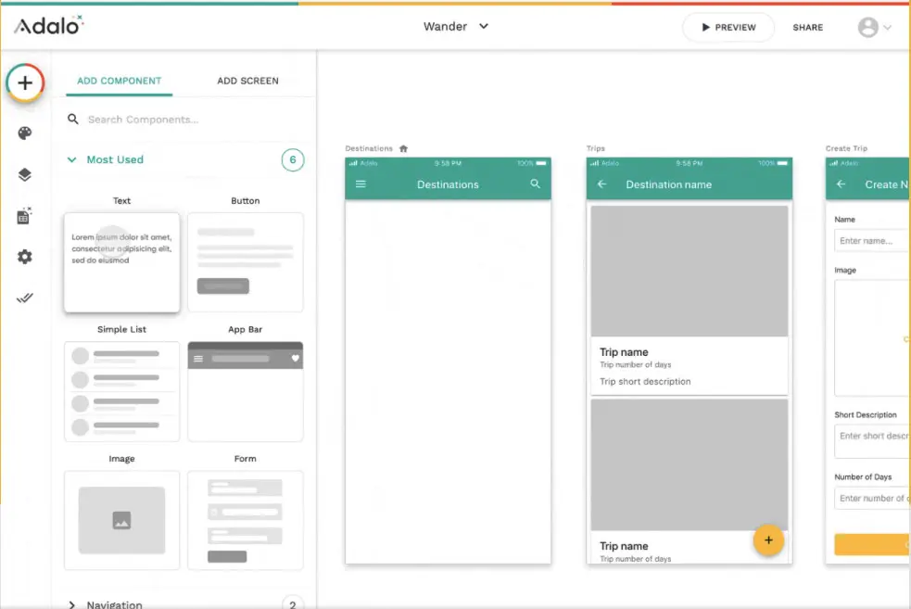Open account menu chevron next to avatar

tap(887, 27)
